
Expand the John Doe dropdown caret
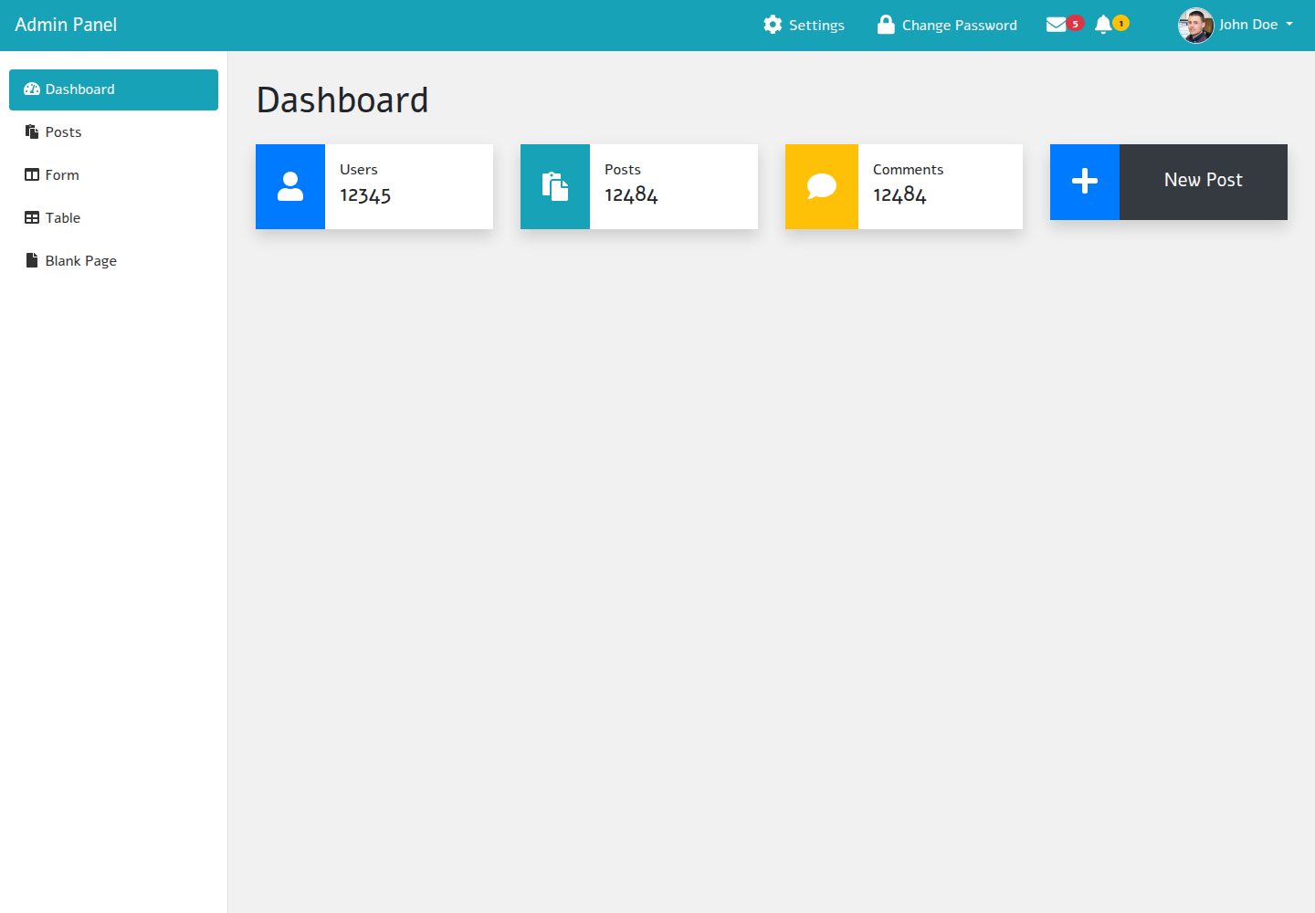tap(1289, 25)
